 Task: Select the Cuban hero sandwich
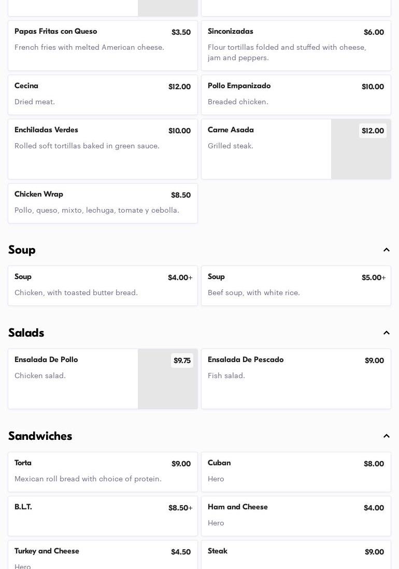tap(296, 472)
